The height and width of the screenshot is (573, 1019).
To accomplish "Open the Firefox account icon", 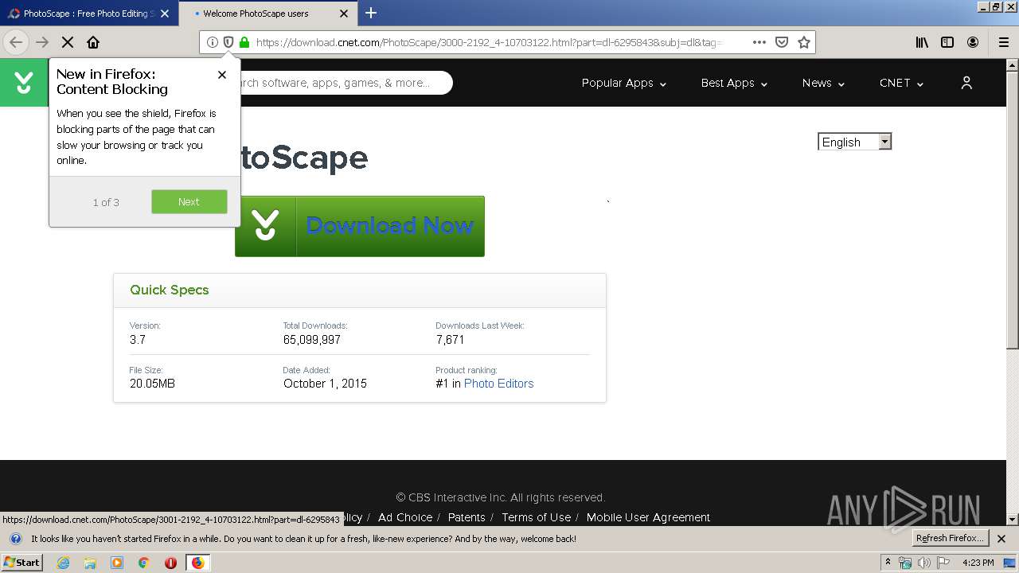I will point(973,42).
